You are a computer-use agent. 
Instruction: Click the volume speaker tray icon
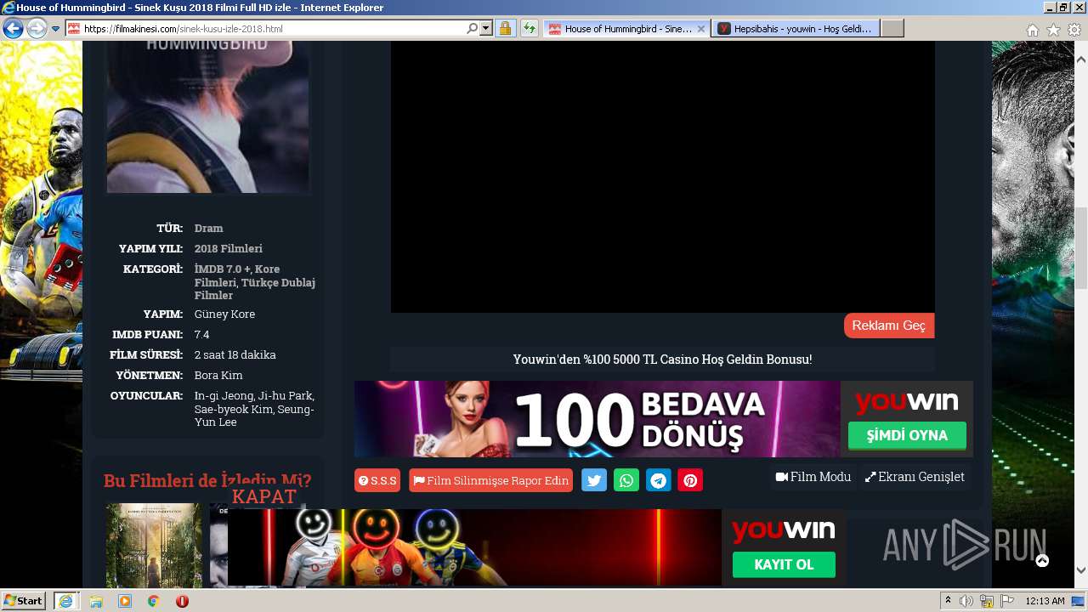[966, 601]
